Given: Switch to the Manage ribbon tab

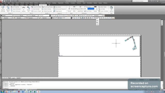Looking at the screenshot, I should coord(36,5).
